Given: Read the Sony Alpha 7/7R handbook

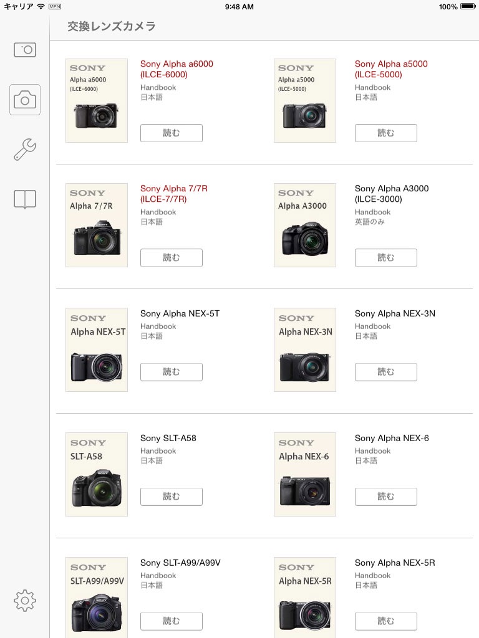Looking at the screenshot, I should point(172,257).
